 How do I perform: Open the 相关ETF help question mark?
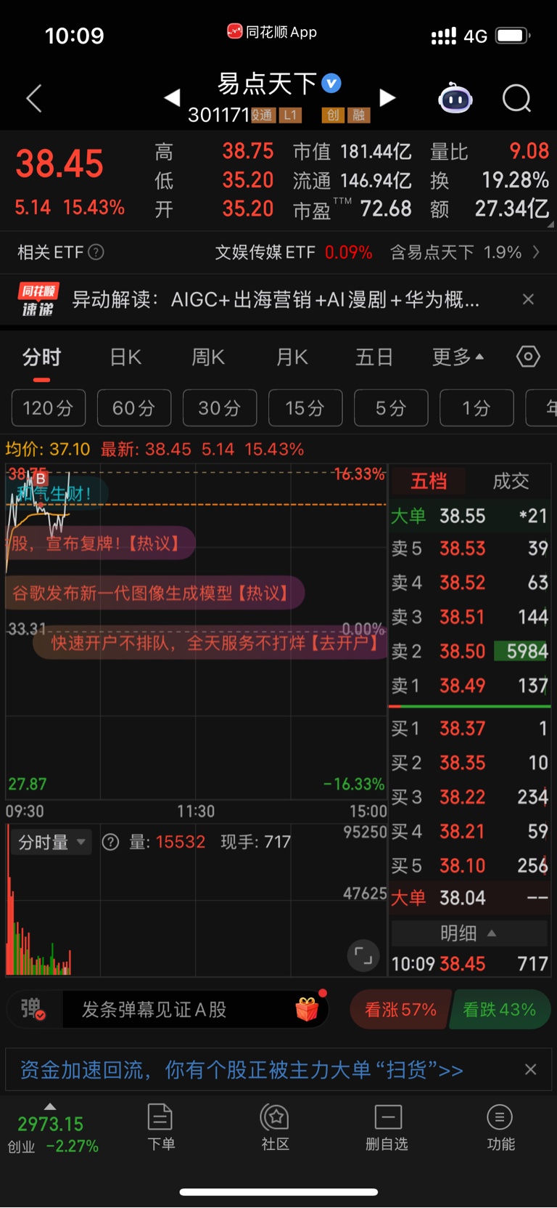tap(96, 252)
